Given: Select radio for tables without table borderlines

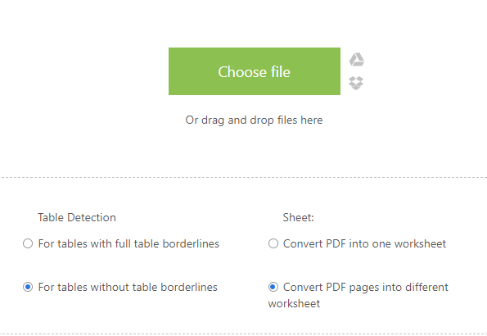Looking at the screenshot, I should (28, 287).
